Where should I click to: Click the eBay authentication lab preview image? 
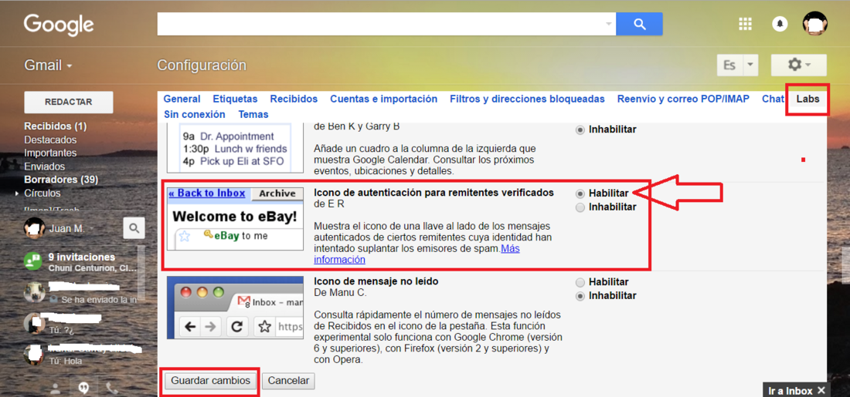point(235,218)
